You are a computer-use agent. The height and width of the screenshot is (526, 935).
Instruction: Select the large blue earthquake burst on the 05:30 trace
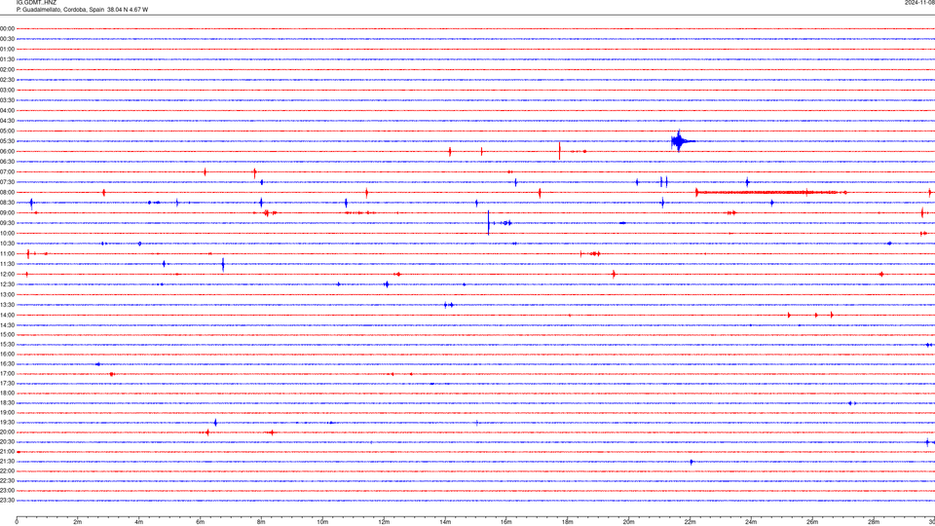point(682,141)
